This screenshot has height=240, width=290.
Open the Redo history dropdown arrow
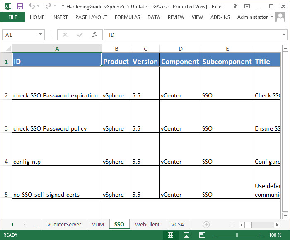coord(55,6)
